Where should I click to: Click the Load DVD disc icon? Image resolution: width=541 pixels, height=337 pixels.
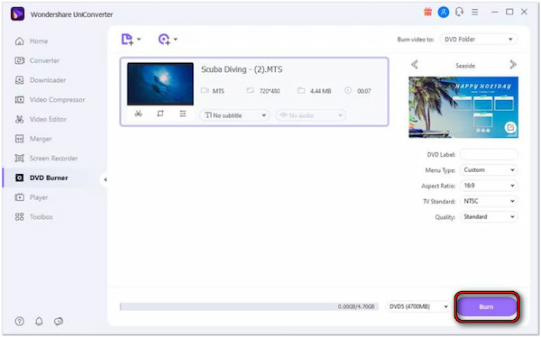164,40
